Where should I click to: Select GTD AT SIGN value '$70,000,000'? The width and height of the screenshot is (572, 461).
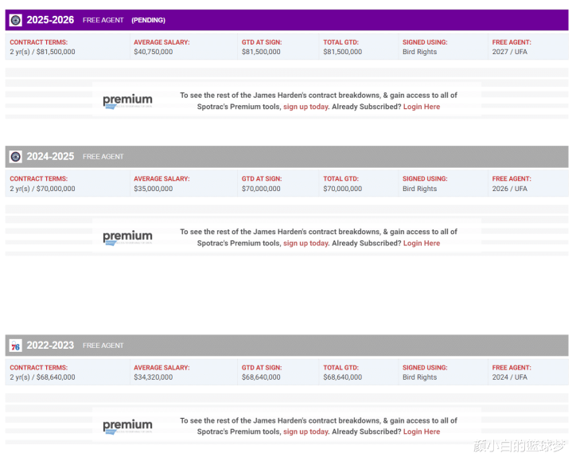click(261, 189)
